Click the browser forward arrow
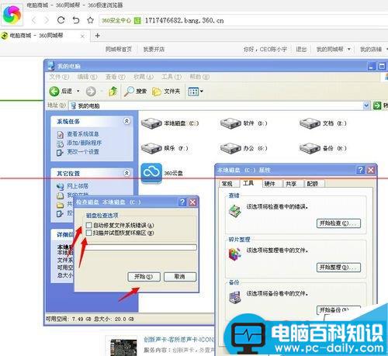The height and width of the screenshot is (356, 388). [47, 20]
